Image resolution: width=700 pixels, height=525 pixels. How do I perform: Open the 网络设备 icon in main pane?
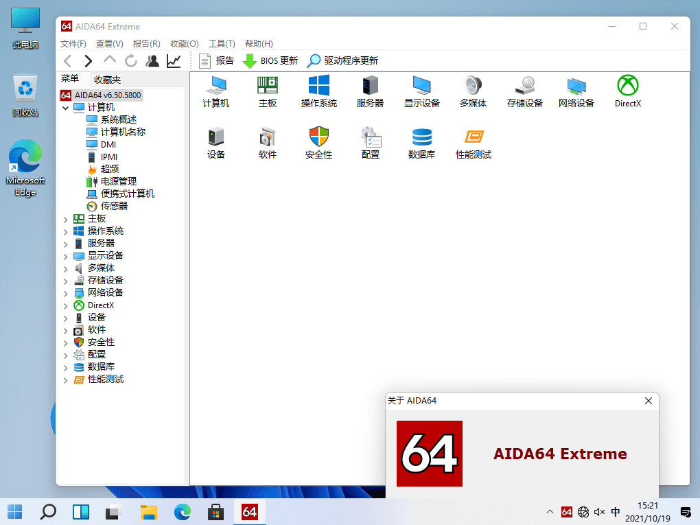[576, 91]
